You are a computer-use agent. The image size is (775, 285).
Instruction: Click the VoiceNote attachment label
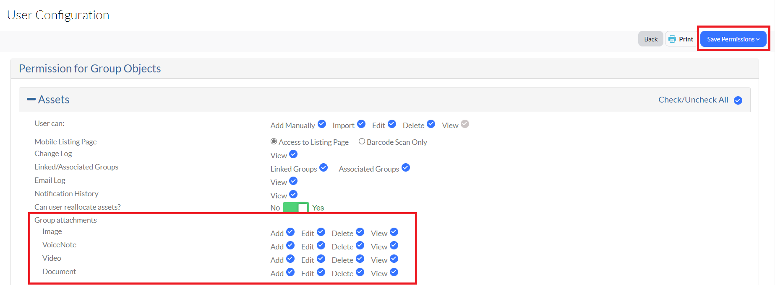(59, 245)
